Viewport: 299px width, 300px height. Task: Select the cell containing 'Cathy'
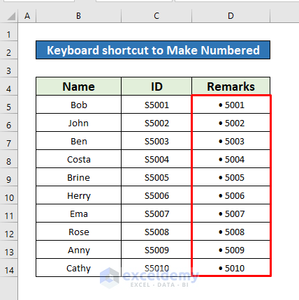(x=79, y=268)
